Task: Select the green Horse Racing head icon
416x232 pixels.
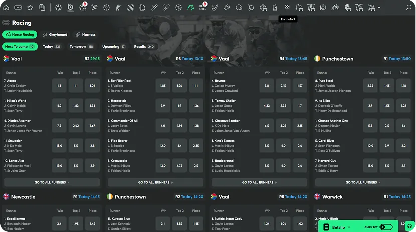Action: [190, 8]
